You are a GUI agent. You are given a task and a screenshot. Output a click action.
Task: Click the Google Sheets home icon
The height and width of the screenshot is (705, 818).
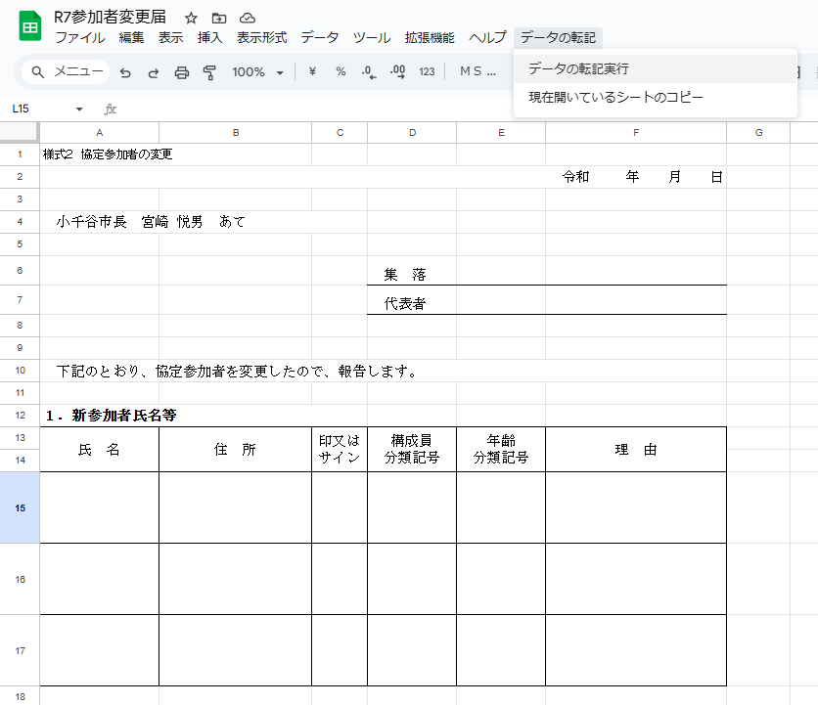pos(30,26)
